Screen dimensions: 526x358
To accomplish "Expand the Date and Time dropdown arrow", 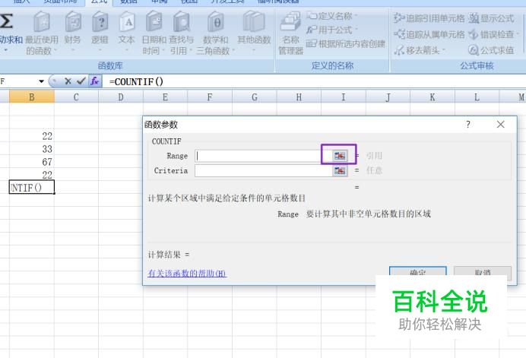I will pos(163,51).
